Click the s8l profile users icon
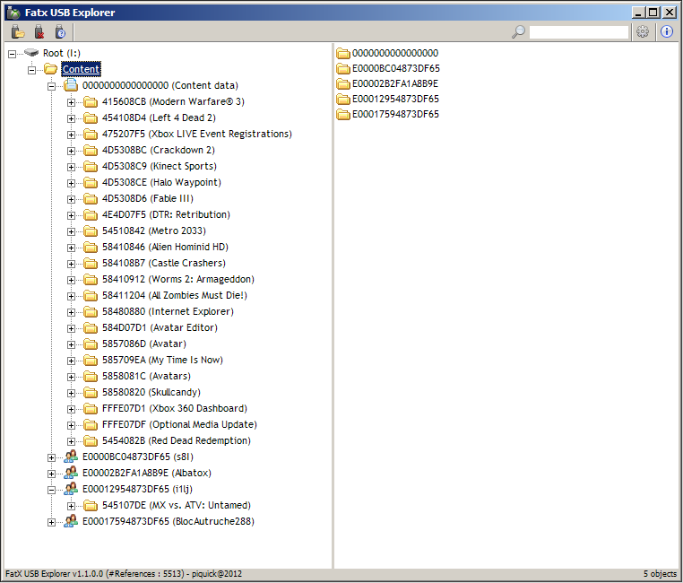Screen dimensions: 683x583 [x=71, y=457]
